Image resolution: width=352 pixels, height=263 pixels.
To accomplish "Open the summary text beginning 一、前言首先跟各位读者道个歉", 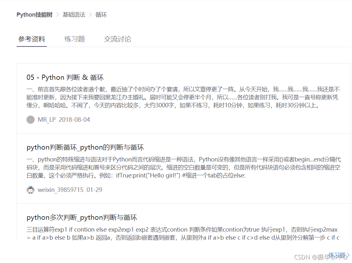I will pyautogui.click(x=183, y=97).
